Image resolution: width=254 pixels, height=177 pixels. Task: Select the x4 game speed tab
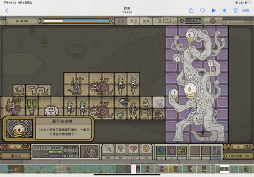146,21
